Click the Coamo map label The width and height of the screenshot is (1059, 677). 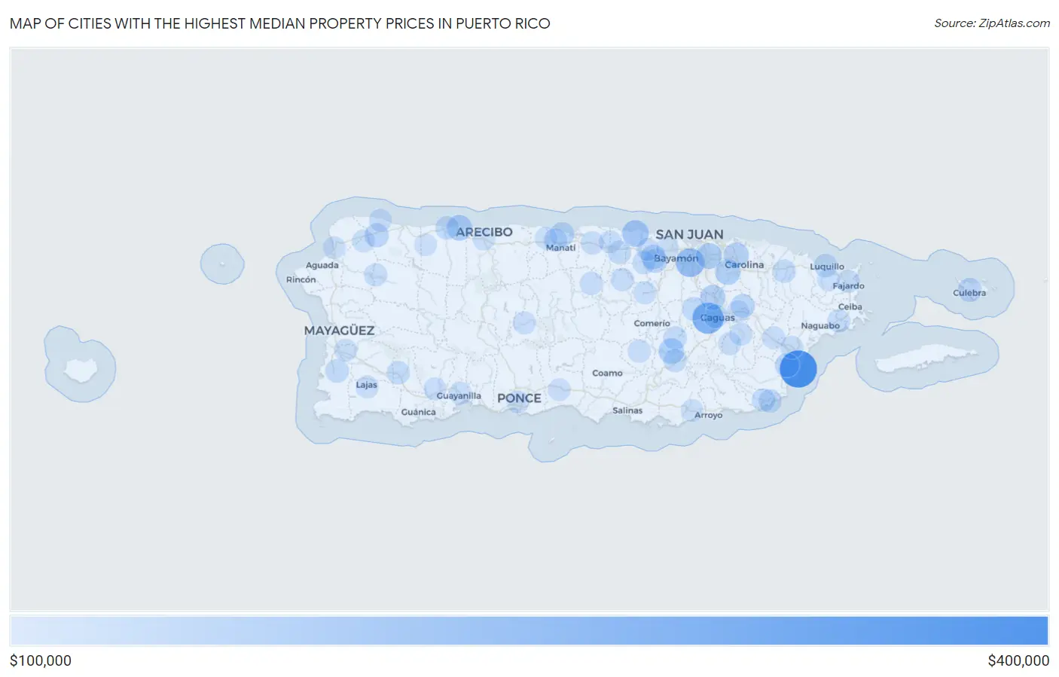(x=607, y=374)
